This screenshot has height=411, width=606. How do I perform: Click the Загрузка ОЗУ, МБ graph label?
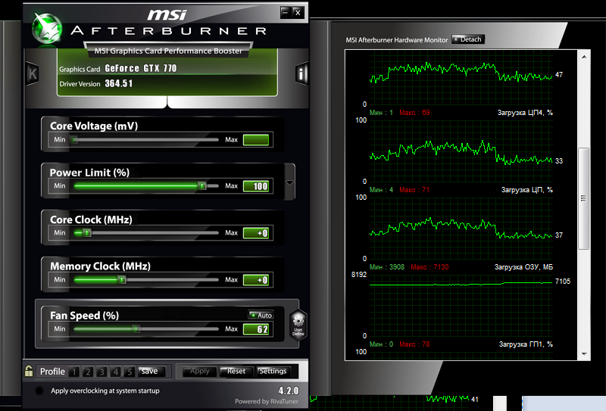tap(523, 267)
